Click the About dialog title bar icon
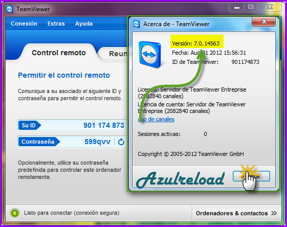 pyautogui.click(x=137, y=24)
